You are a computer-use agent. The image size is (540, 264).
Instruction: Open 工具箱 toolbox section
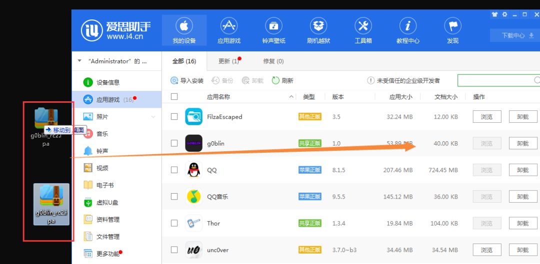point(363,30)
